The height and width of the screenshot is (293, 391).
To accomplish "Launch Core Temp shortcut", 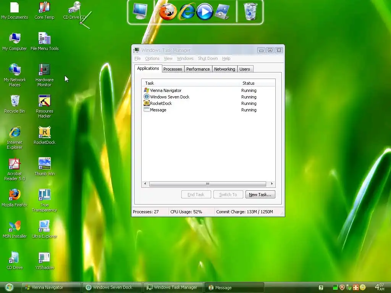I will coord(44,11).
